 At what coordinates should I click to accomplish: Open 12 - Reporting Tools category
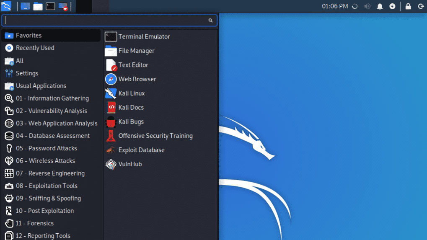[x=51, y=236]
